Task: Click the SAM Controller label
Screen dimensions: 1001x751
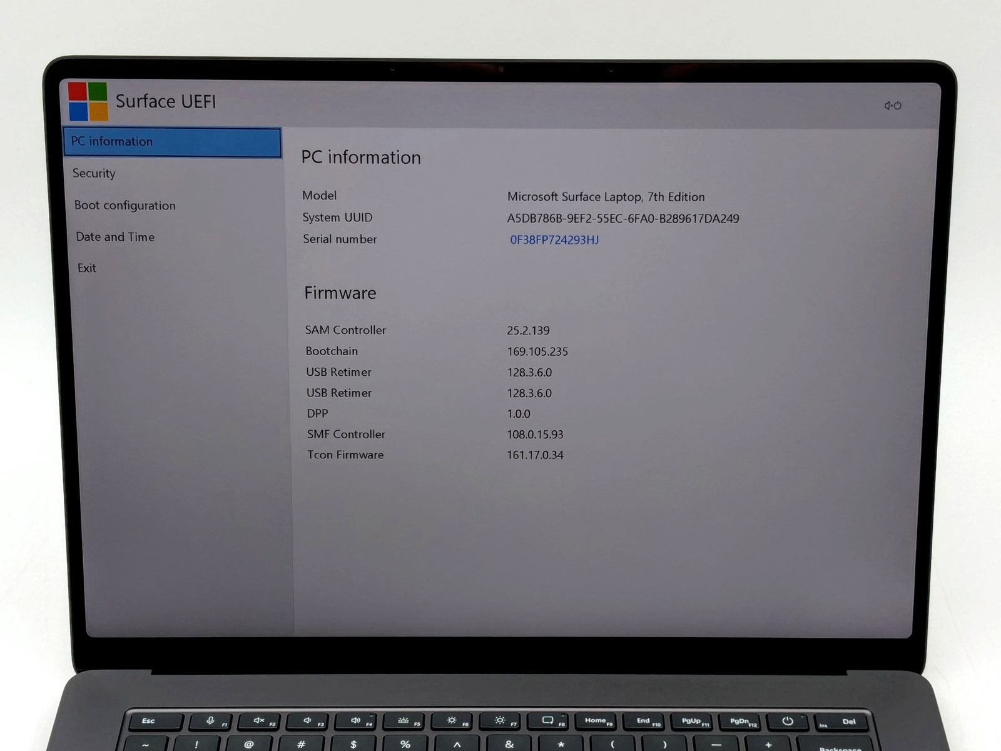Action: coord(345,330)
